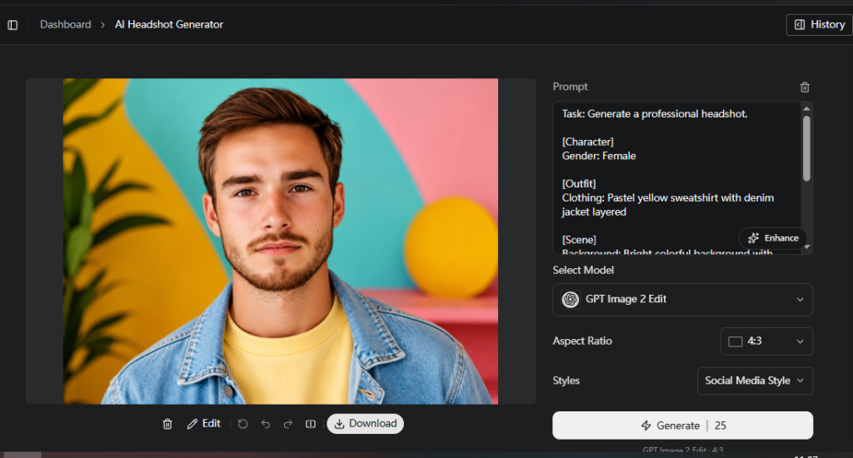Click the chevron arrow in the breadcrumb
This screenshot has height=458, width=853.
coord(102,25)
